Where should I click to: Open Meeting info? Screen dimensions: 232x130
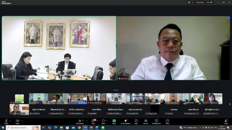coord(157,121)
